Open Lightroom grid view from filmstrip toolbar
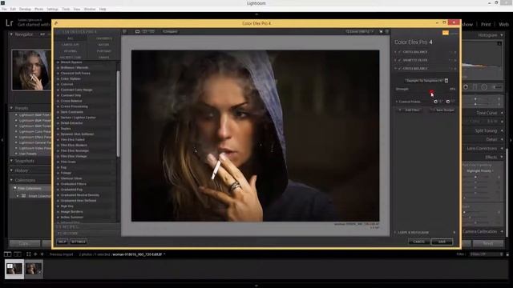Screen dimensions: 513x288 pyautogui.click(x=29, y=254)
